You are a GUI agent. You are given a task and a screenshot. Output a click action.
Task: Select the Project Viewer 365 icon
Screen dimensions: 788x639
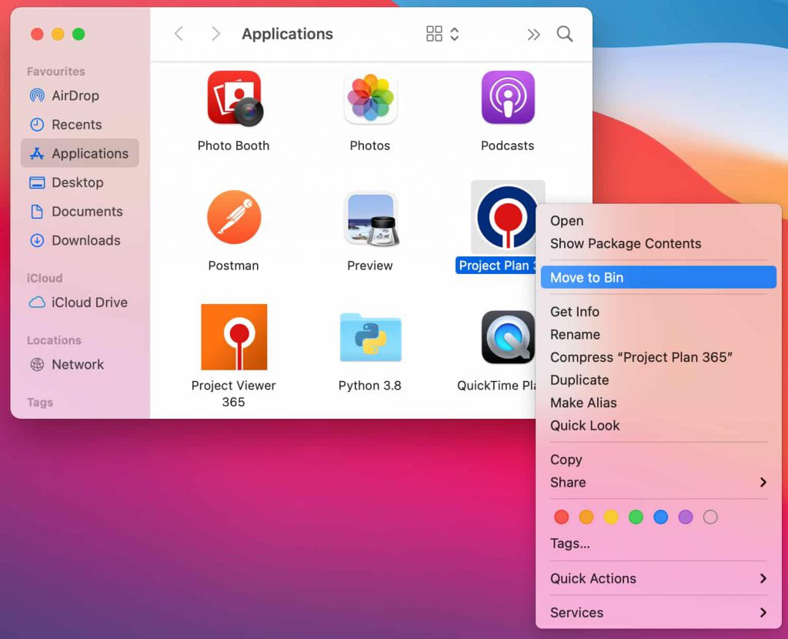pyautogui.click(x=234, y=337)
